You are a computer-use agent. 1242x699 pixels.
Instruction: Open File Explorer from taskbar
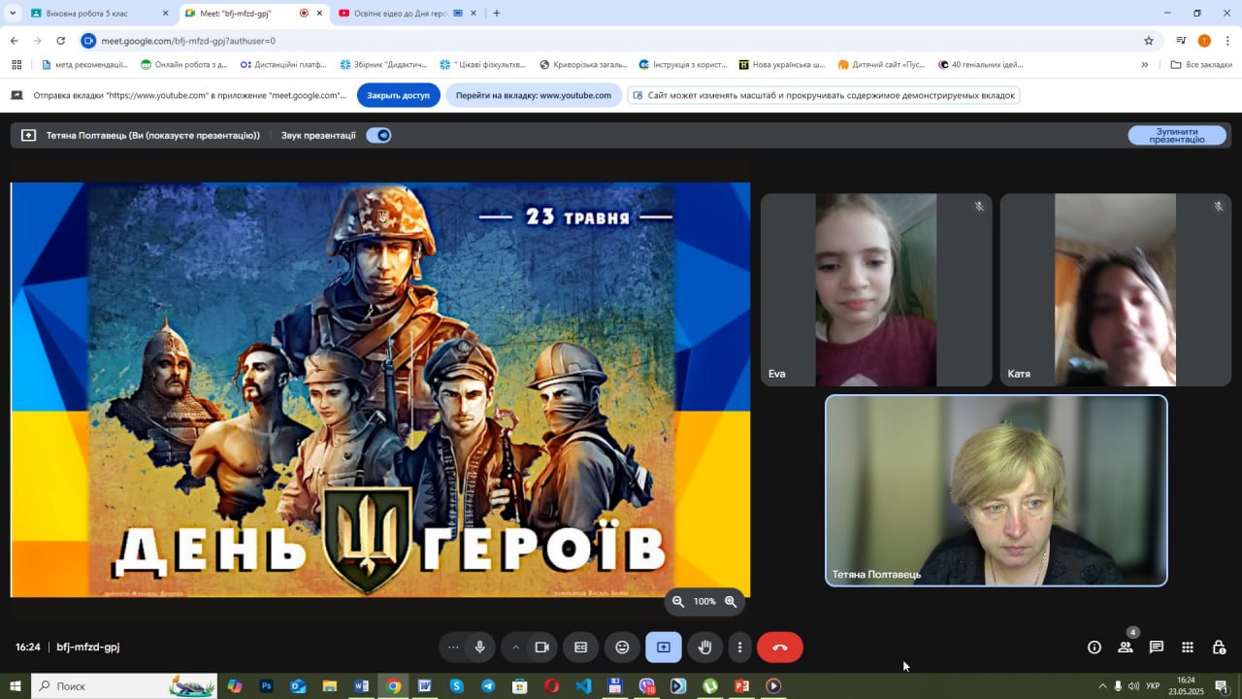pos(329,686)
